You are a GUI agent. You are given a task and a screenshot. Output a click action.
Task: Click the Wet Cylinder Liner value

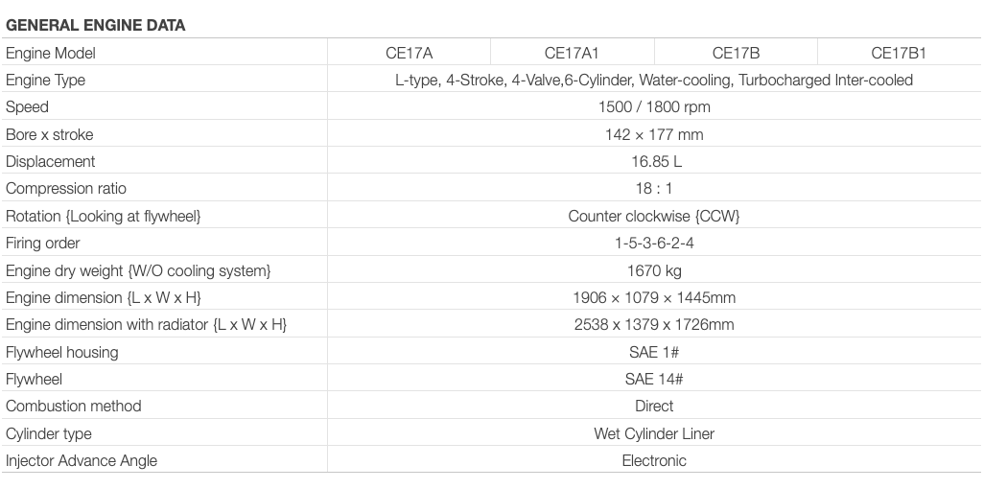[654, 434]
